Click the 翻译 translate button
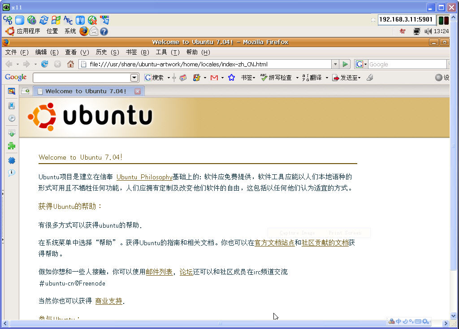 click(312, 78)
